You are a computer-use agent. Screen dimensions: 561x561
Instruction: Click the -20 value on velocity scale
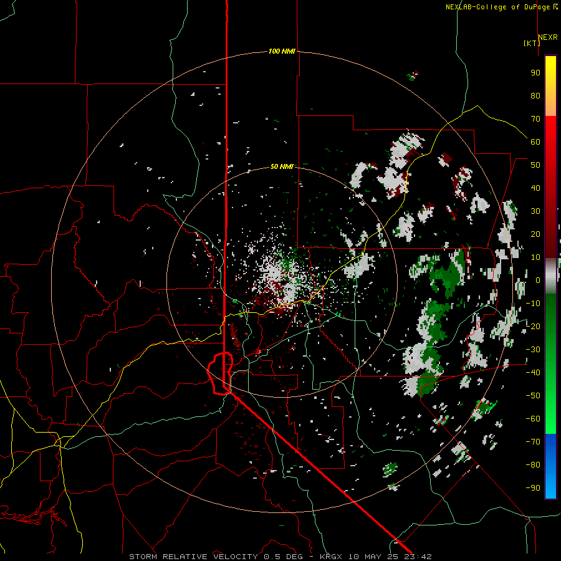click(x=533, y=326)
